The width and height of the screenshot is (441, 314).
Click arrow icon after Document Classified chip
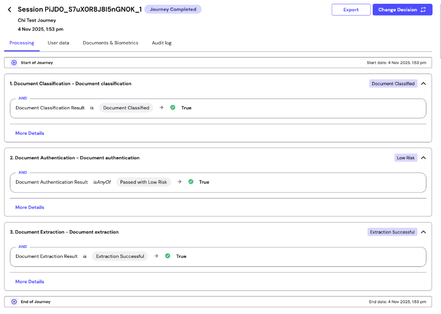click(162, 107)
